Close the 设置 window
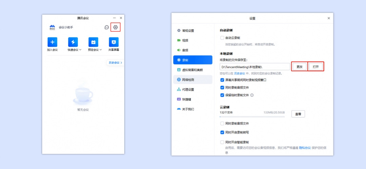Image resolution: width=366 pixels, height=169 pixels. point(329,18)
